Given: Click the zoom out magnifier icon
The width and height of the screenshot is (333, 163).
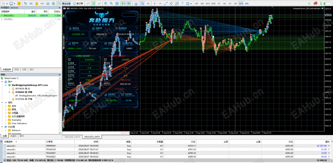Looking at the screenshot, I should click(111, 4).
